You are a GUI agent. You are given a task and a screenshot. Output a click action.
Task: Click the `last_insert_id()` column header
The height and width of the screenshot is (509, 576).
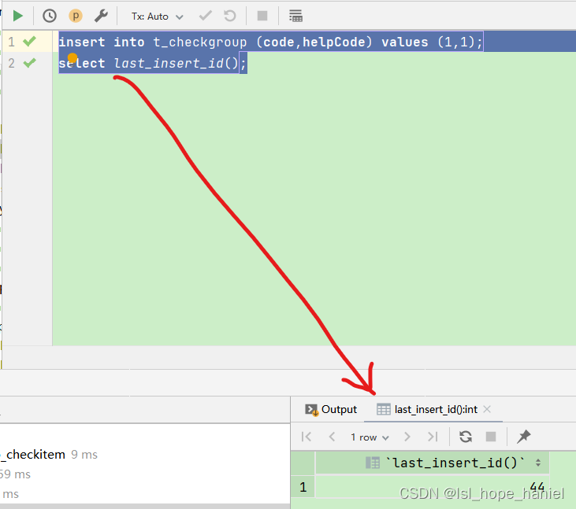[x=433, y=463]
